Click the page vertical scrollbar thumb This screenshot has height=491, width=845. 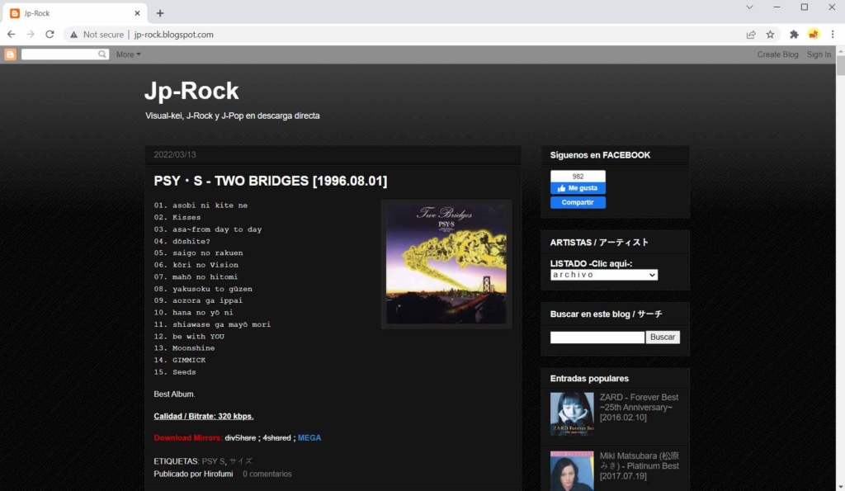840,66
